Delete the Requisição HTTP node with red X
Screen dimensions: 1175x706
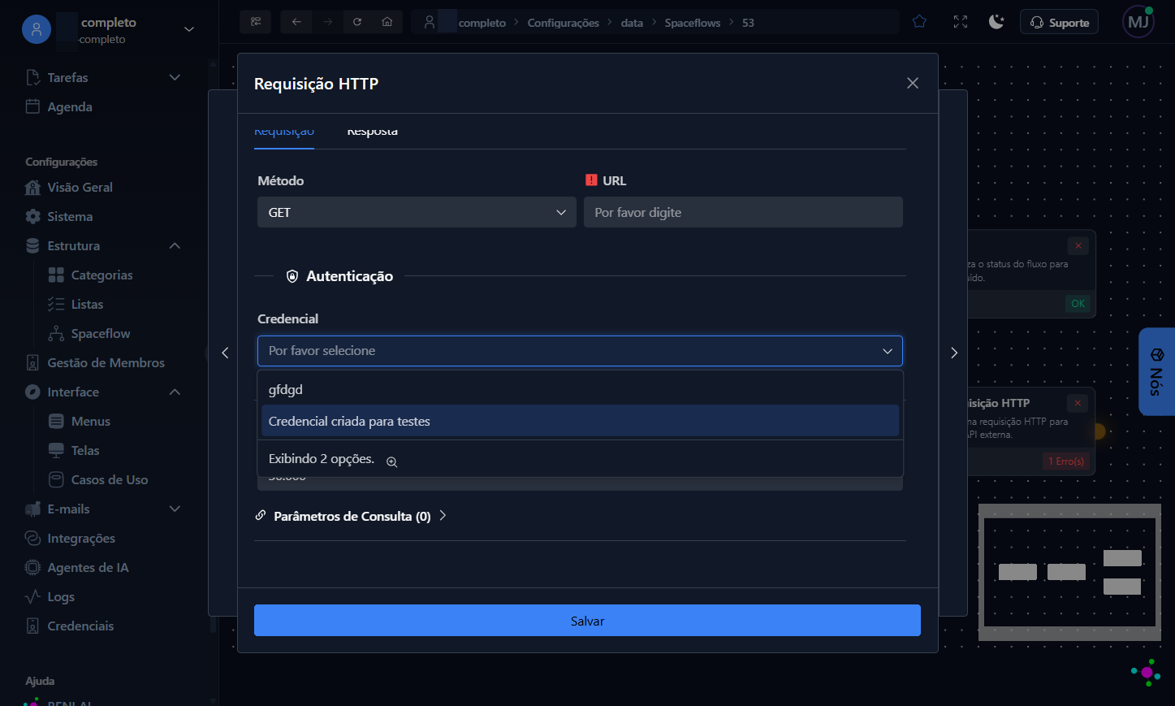[1078, 403]
